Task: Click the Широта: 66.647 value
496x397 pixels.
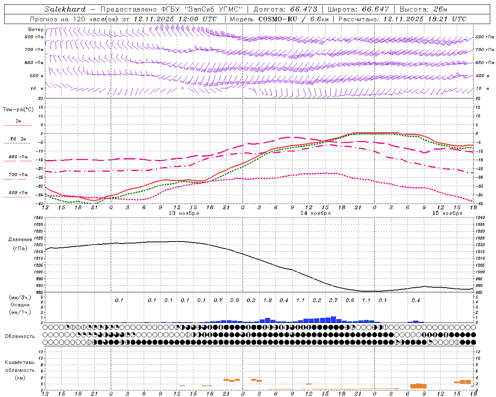Action: (358, 9)
